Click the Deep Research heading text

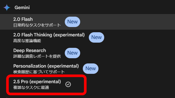pyautogui.click(x=30, y=50)
